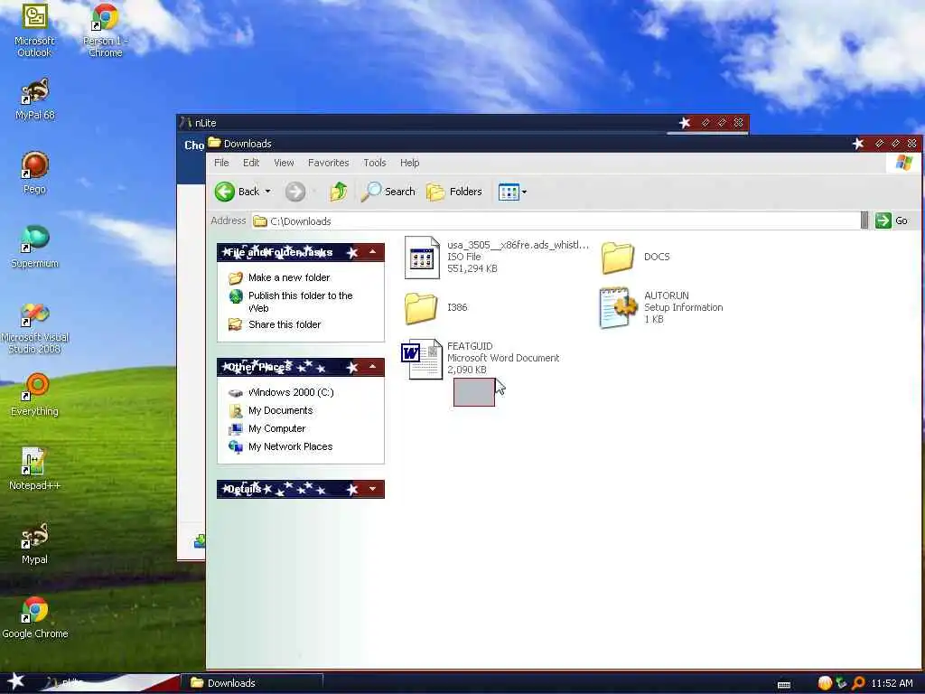This screenshot has width=925, height=694.
Task: Open the Microsoft Outlook desktop icon
Action: coord(34,30)
